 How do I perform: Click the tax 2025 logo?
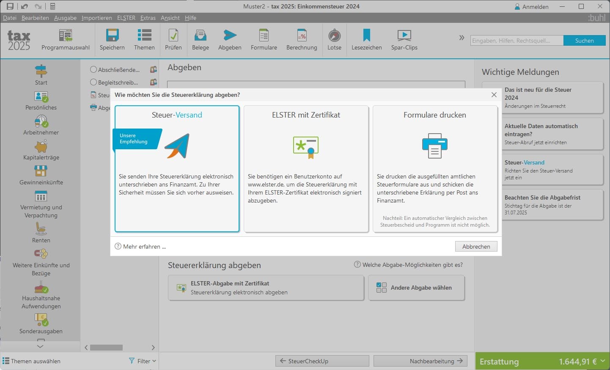click(x=19, y=41)
